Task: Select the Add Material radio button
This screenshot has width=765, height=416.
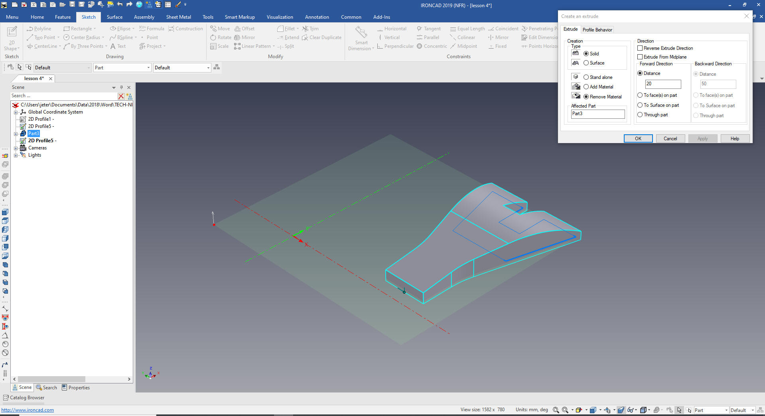Action: [586, 87]
